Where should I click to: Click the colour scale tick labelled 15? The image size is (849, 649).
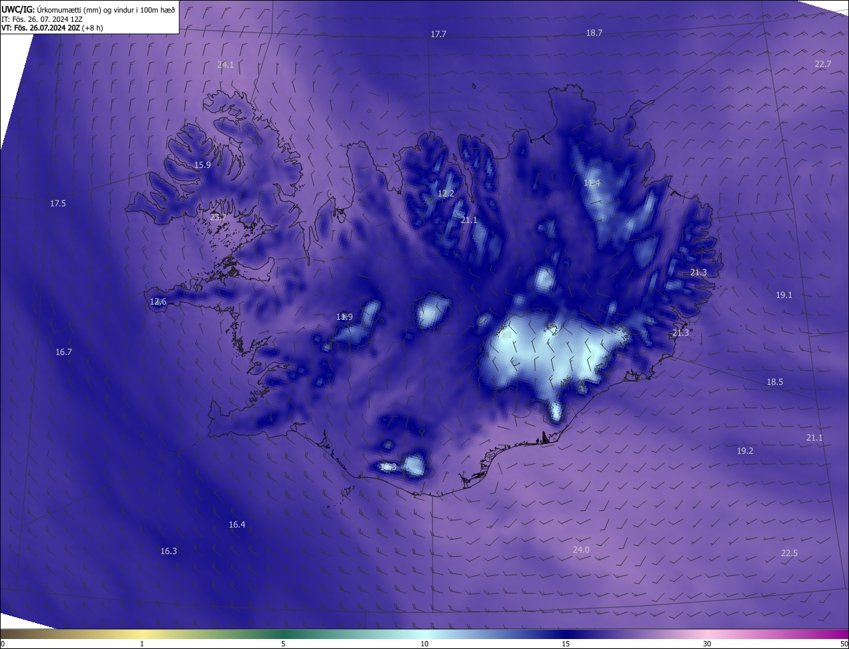(x=566, y=644)
